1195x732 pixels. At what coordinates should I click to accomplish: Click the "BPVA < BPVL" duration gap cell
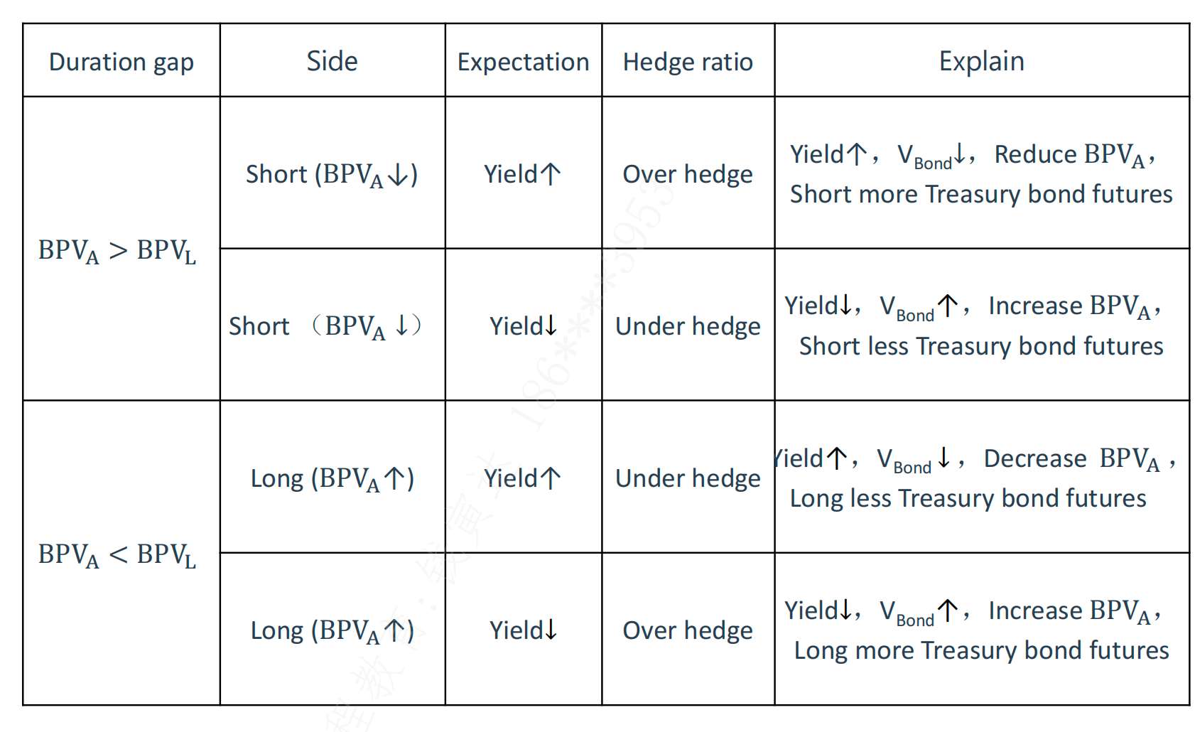(117, 555)
